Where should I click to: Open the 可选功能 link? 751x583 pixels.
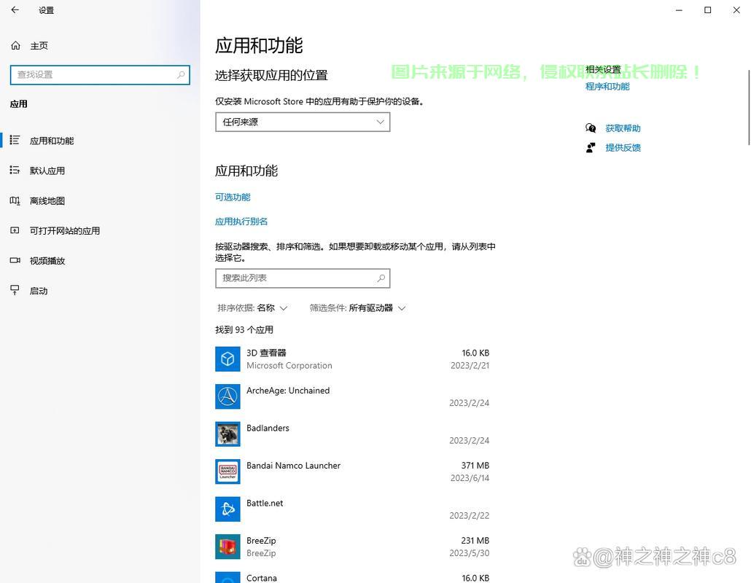pyautogui.click(x=233, y=197)
